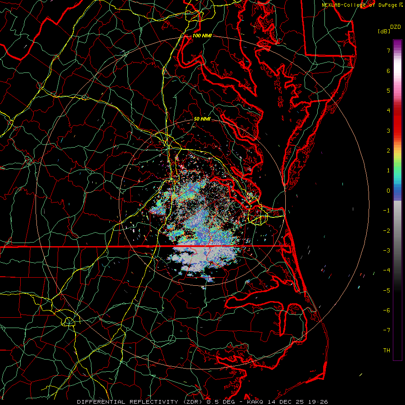Click the -2 value on the color scale
405x405 pixels.
[x=387, y=231]
